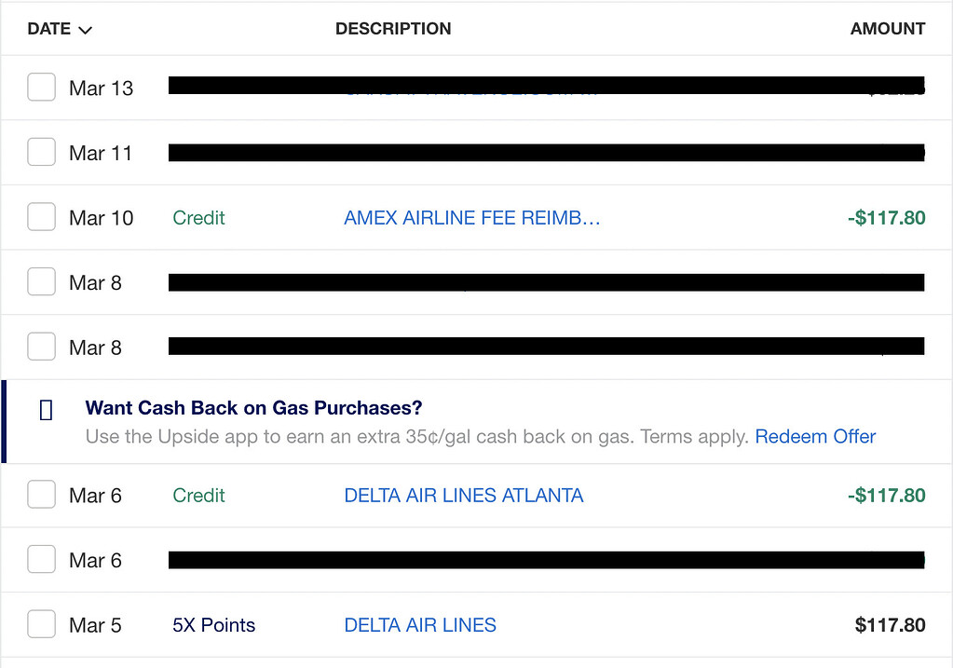The image size is (953, 668).
Task: Select checkbox for Delta Air Lines Atlanta credit
Action: coord(41,496)
